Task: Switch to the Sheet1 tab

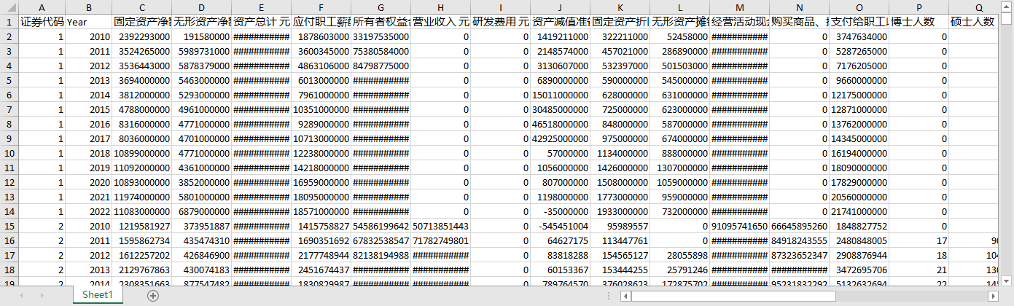Action: click(98, 295)
